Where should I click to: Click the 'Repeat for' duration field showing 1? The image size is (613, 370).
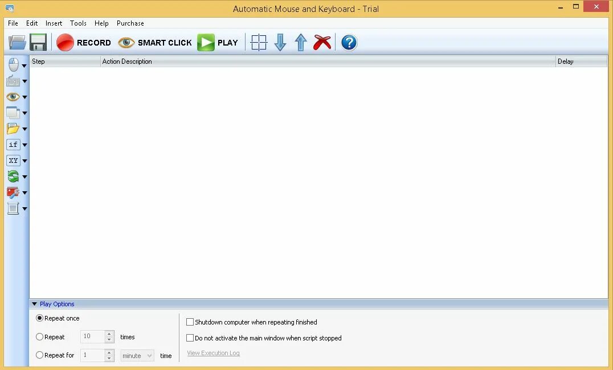(x=93, y=355)
